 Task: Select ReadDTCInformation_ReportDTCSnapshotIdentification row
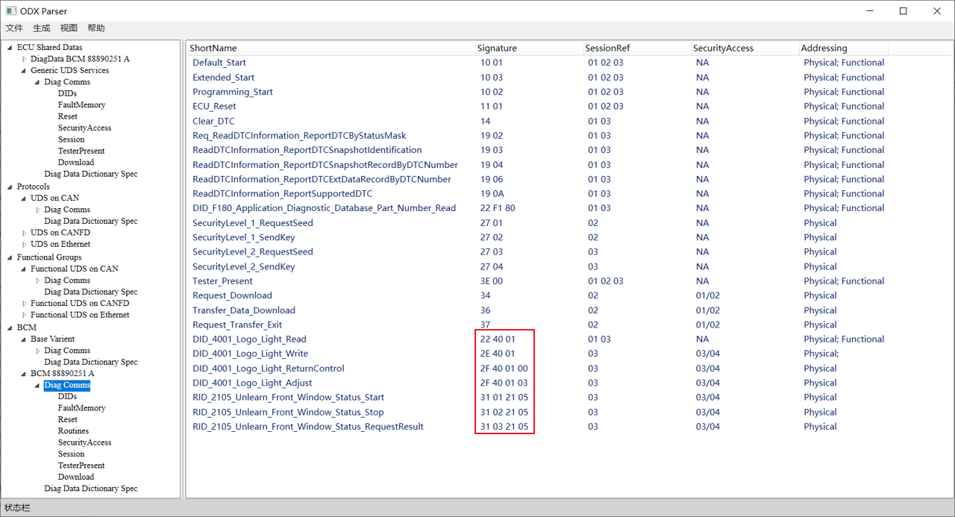[x=307, y=150]
